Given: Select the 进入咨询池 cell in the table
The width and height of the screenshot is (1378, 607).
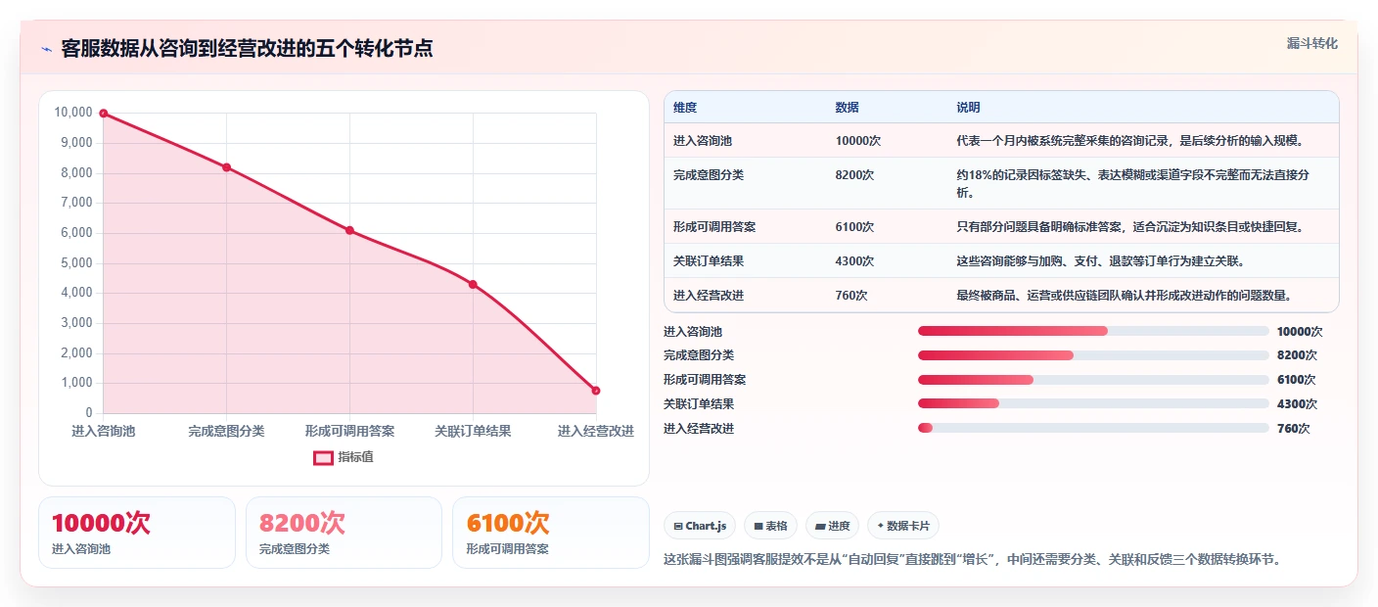Looking at the screenshot, I should 704,141.
